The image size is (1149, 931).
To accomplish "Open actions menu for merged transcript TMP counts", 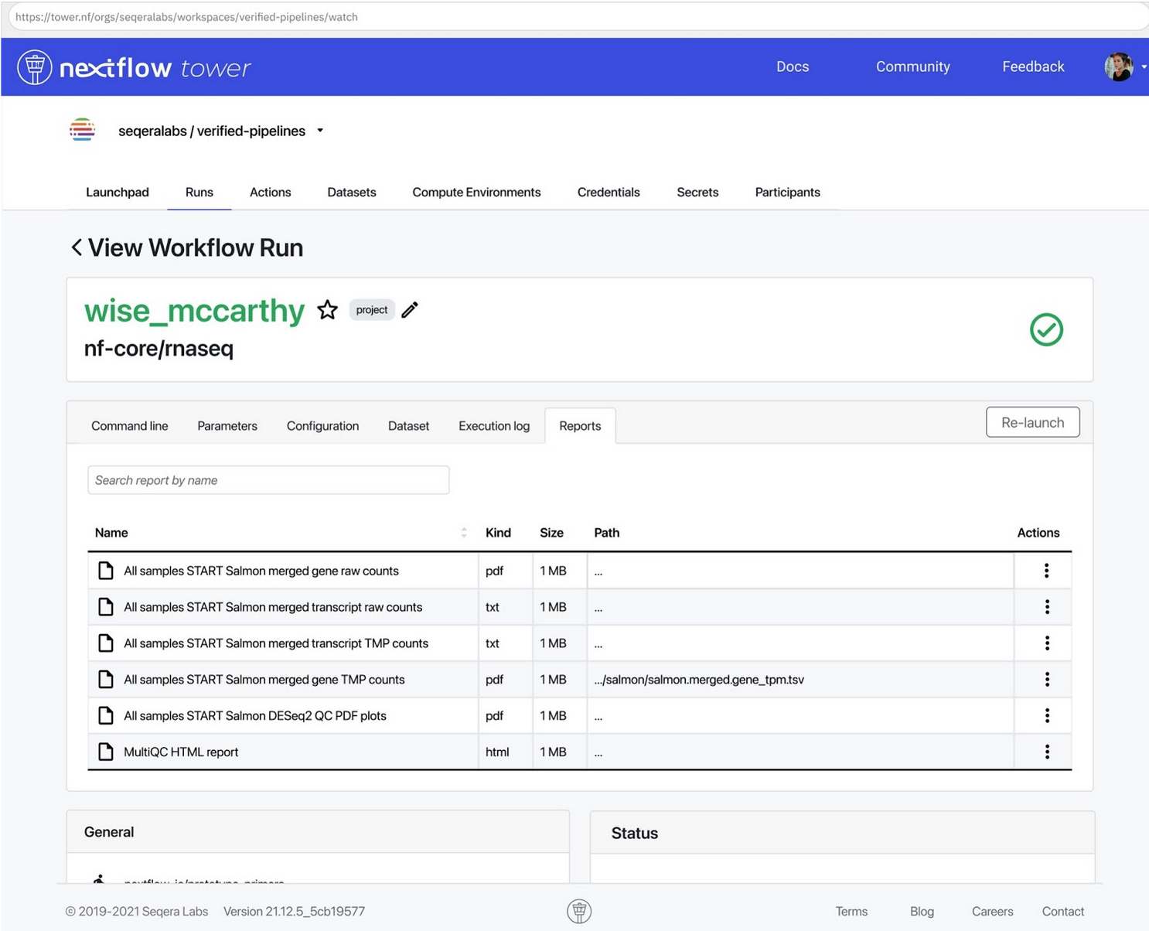I will [x=1047, y=643].
